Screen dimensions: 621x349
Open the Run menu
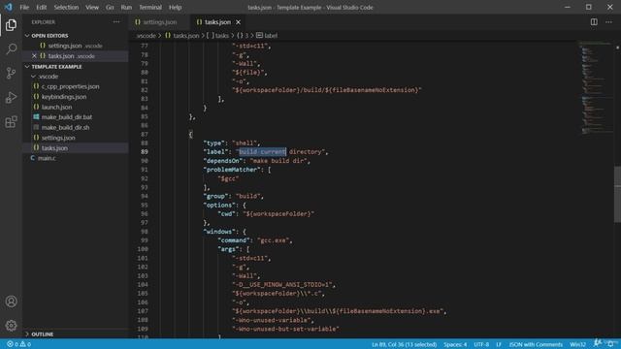point(126,7)
